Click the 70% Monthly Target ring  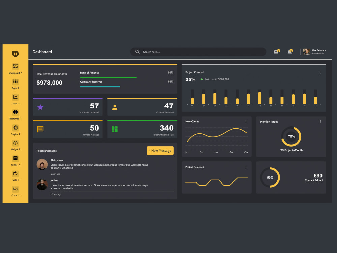291,136
